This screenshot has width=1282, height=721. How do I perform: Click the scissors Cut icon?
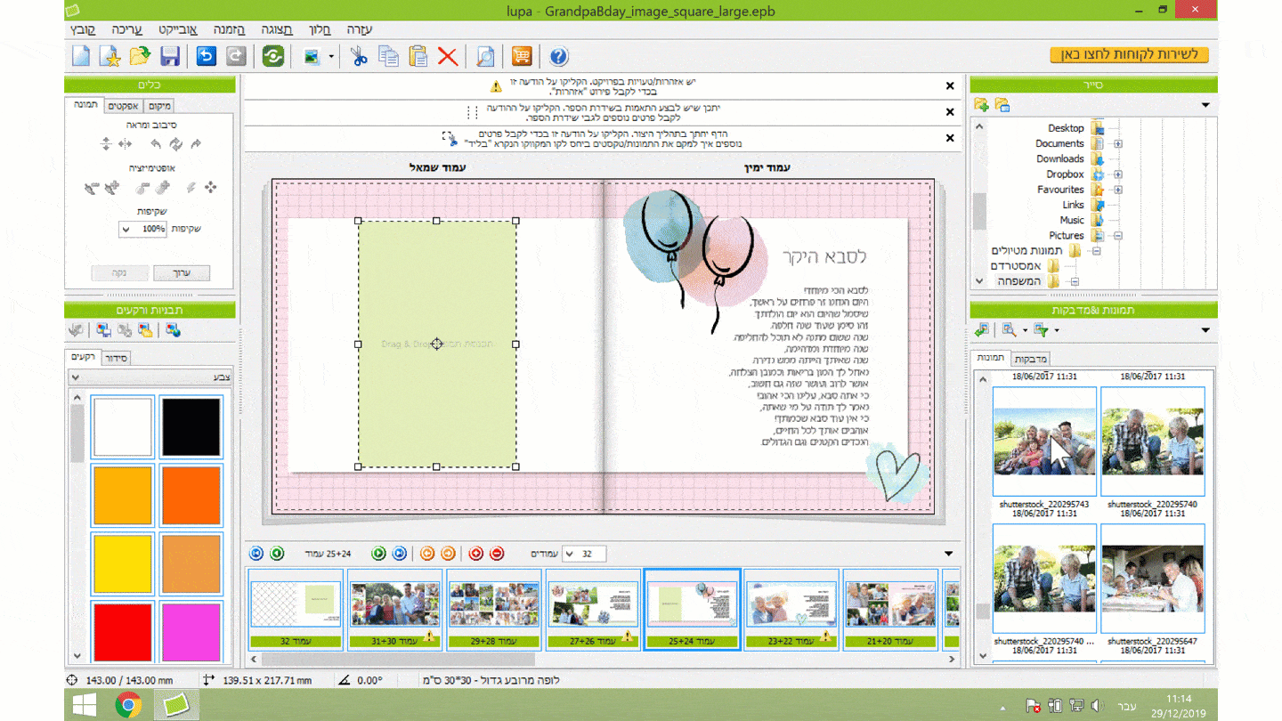click(x=359, y=56)
